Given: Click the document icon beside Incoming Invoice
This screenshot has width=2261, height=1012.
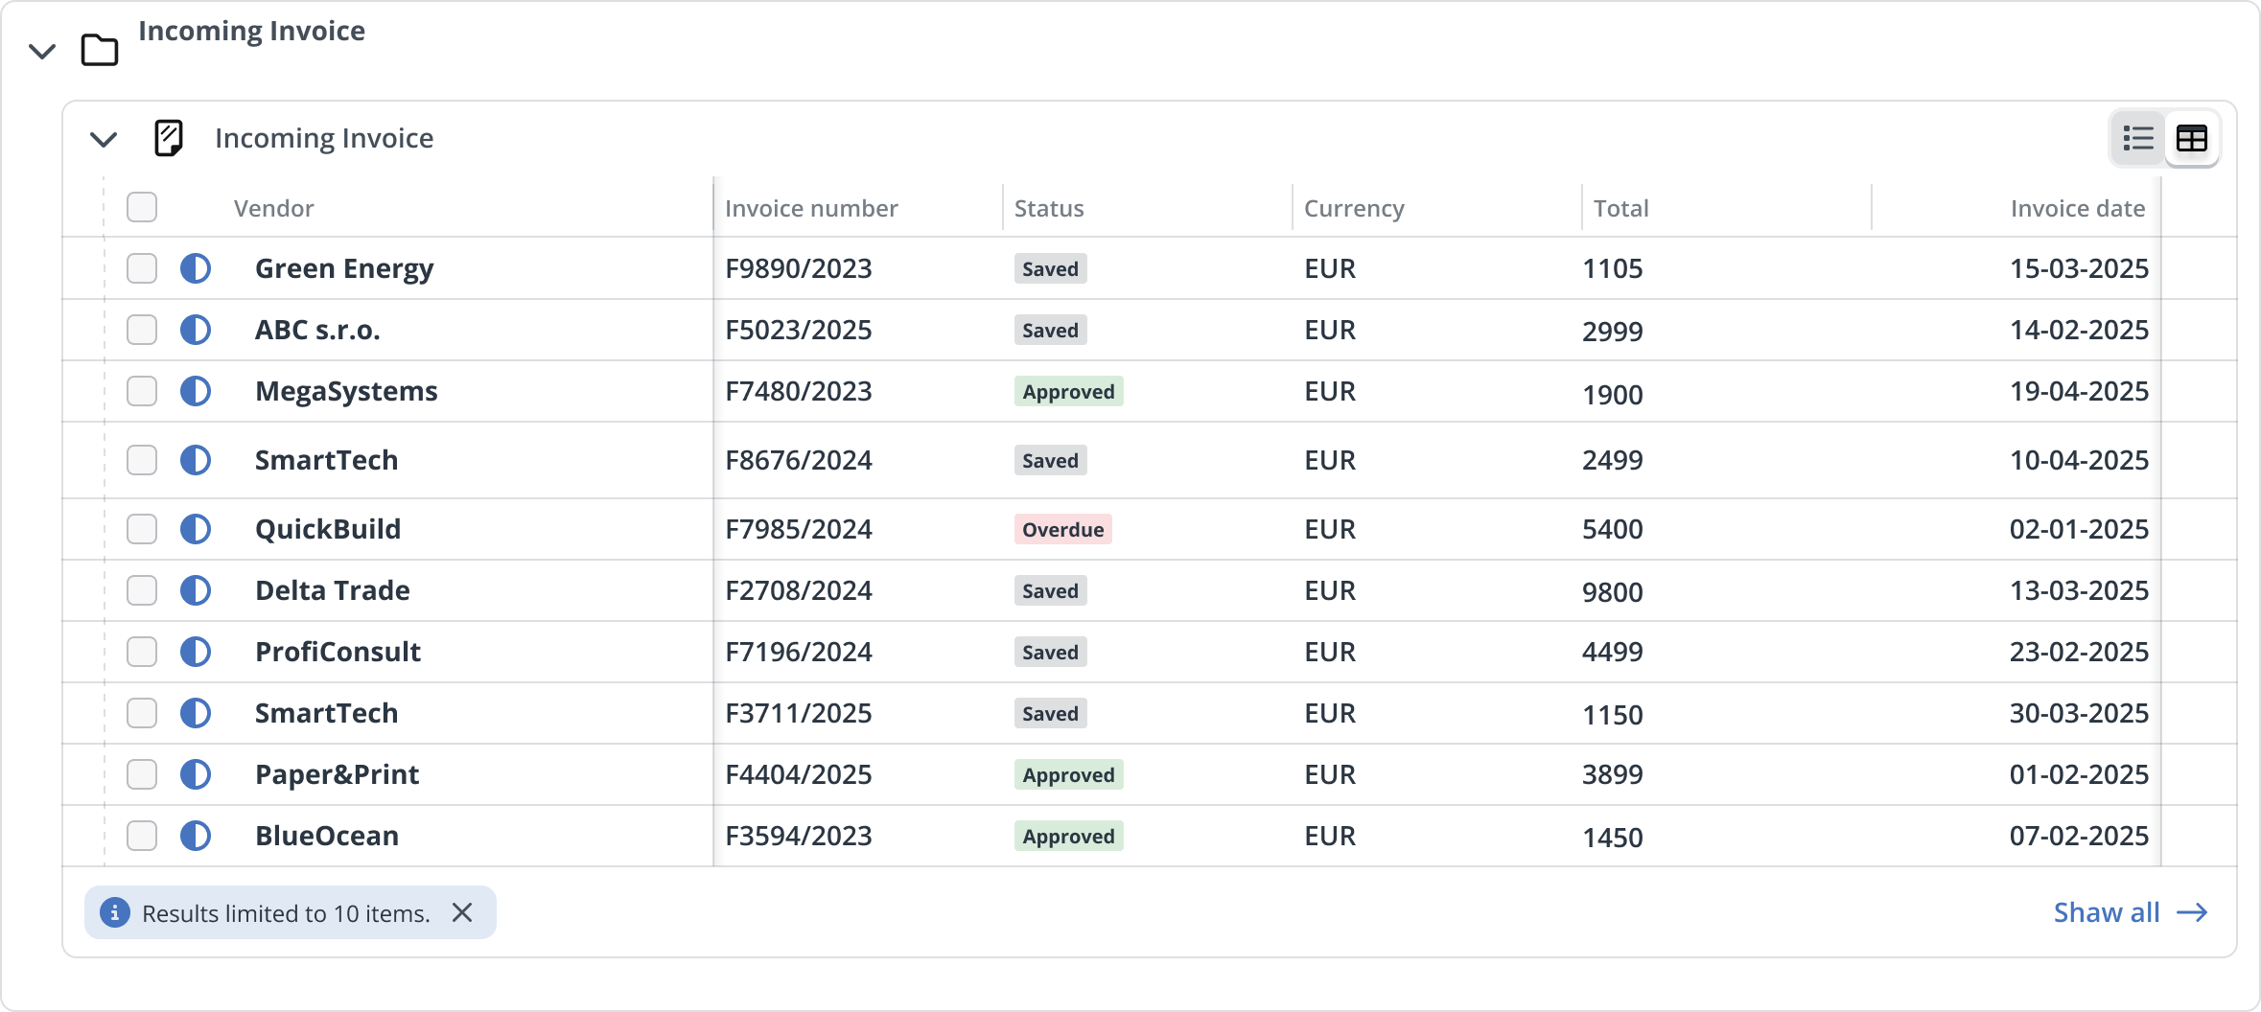Looking at the screenshot, I should (169, 139).
